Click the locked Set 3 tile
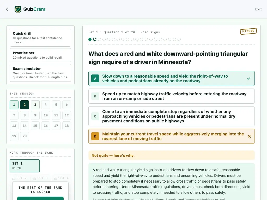The height and width of the screenshot is (200, 267). coord(40,178)
